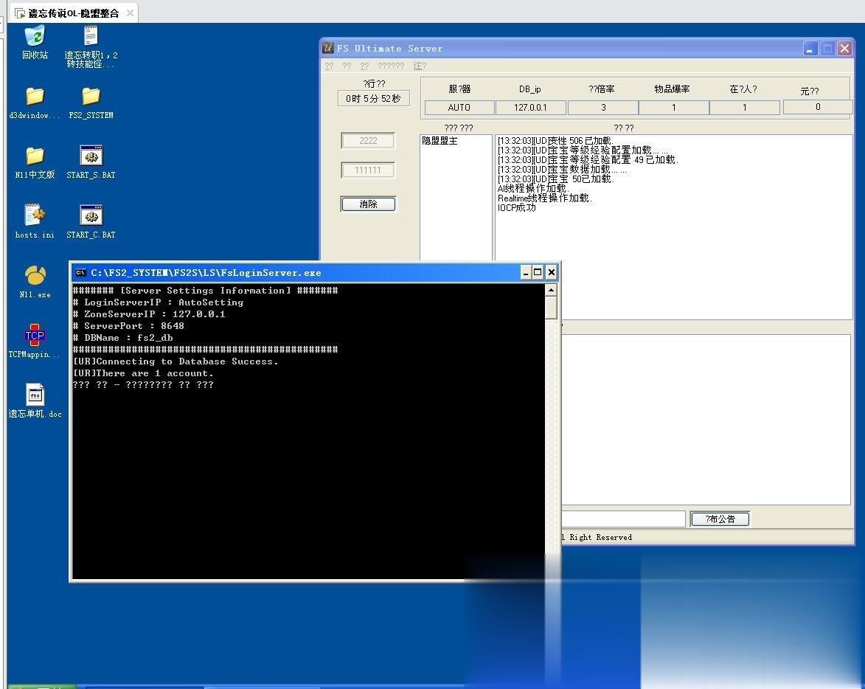Click the 消除 button
The width and height of the screenshot is (865, 689).
(368, 204)
